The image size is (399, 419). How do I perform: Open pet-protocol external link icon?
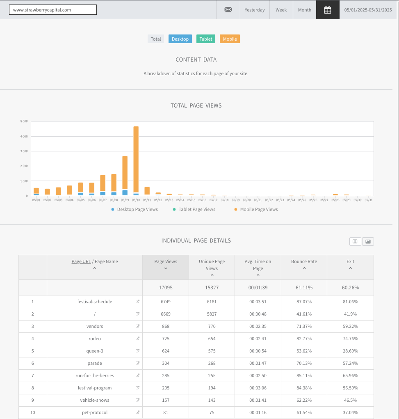pos(137,412)
